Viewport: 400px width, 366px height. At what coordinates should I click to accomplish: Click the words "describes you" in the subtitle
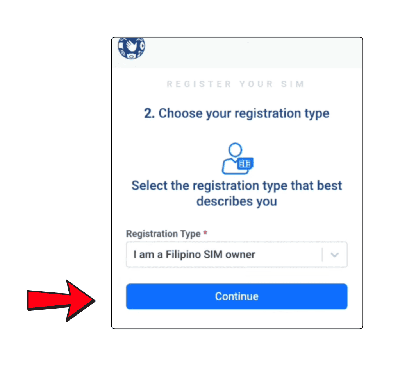(x=237, y=201)
